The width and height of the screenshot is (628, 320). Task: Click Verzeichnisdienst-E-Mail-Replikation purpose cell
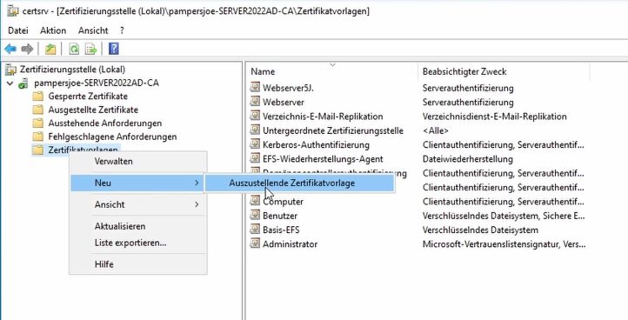(x=495, y=117)
